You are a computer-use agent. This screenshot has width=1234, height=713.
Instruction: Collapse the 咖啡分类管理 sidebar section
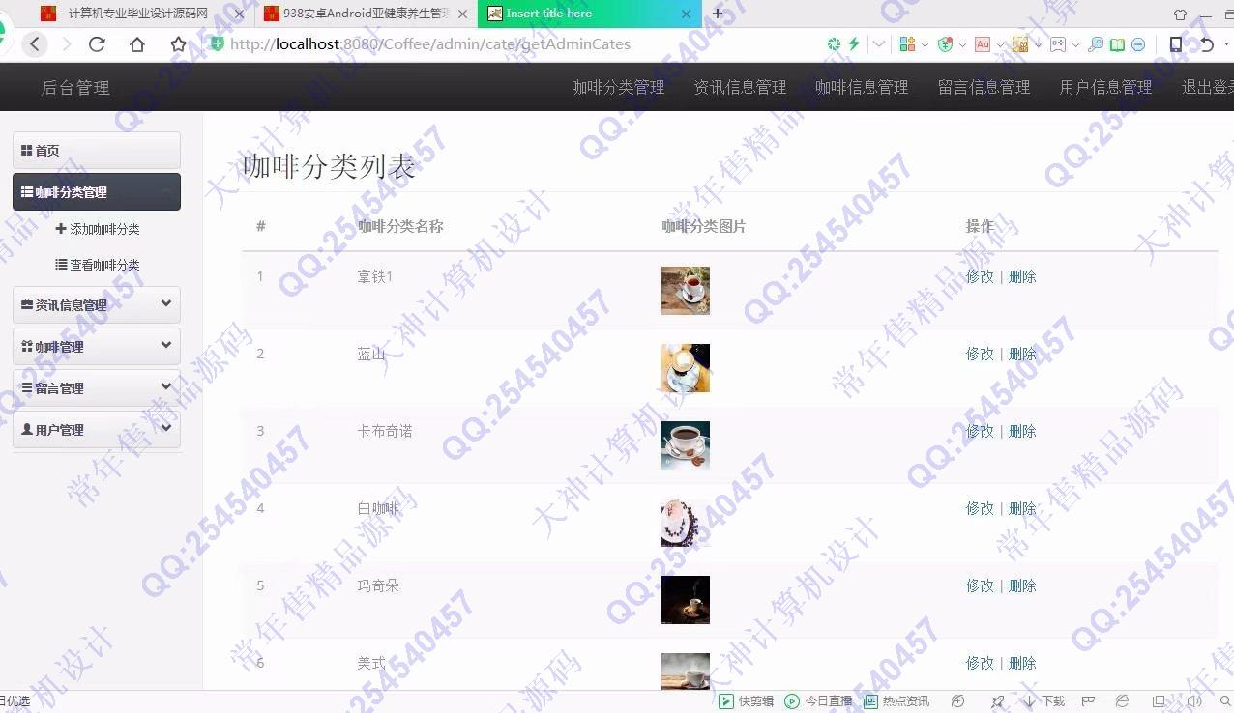[97, 192]
